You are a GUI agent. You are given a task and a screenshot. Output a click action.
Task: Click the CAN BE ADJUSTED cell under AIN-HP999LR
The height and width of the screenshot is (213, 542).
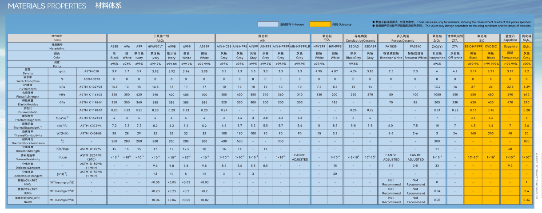click(x=300, y=157)
